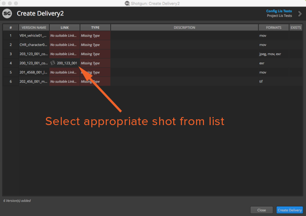This screenshot has height=216, width=306.
Task: Set Missing Type cell for 203_123_001_co
Action: pos(95,54)
